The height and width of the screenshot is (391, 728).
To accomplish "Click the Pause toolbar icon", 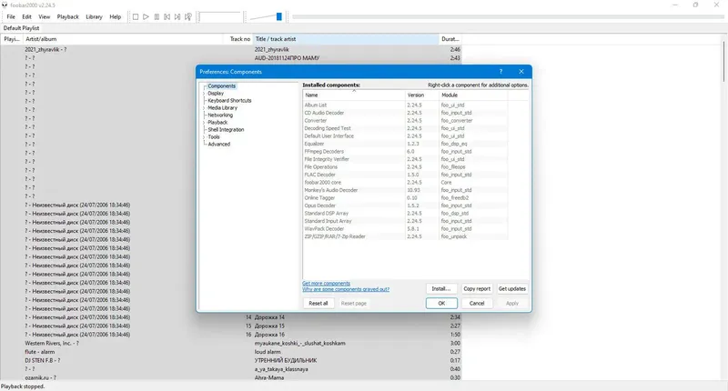I will pos(157,16).
